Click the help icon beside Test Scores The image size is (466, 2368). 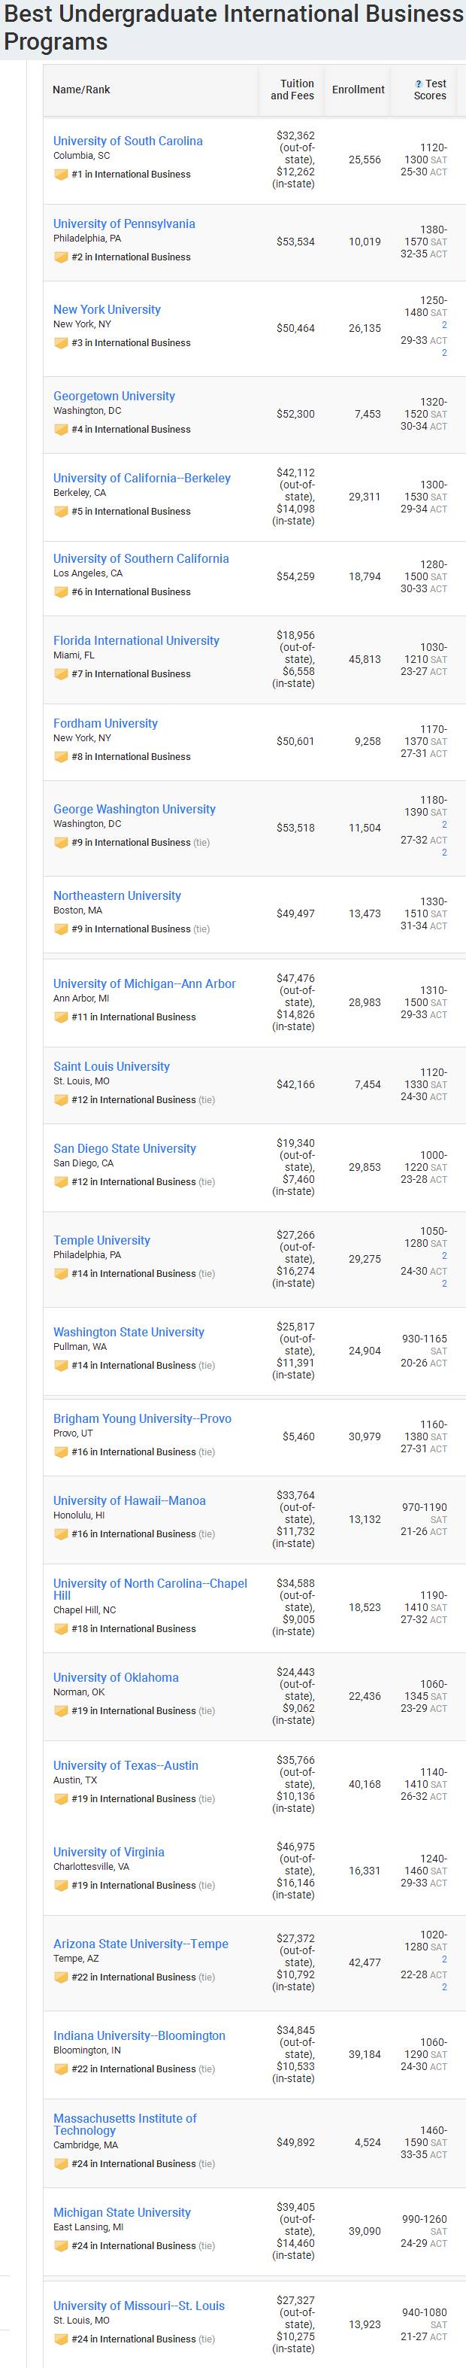(x=419, y=84)
